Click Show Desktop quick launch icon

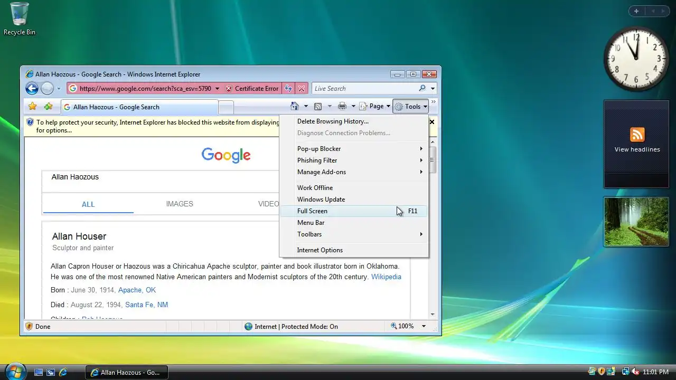click(x=39, y=372)
